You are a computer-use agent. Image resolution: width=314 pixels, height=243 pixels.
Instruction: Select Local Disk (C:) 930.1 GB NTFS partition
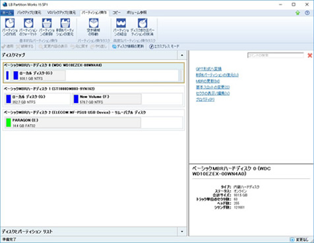(x=39, y=75)
